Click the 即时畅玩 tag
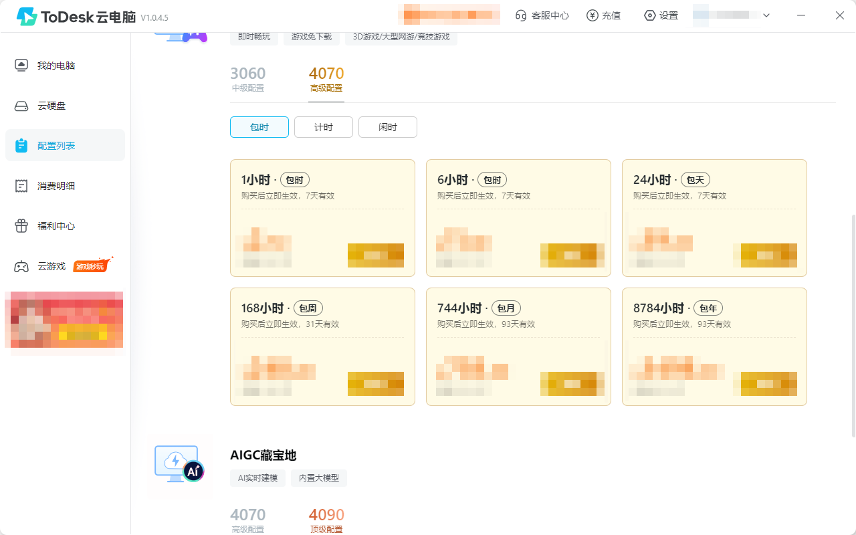The width and height of the screenshot is (856, 535). tap(254, 37)
